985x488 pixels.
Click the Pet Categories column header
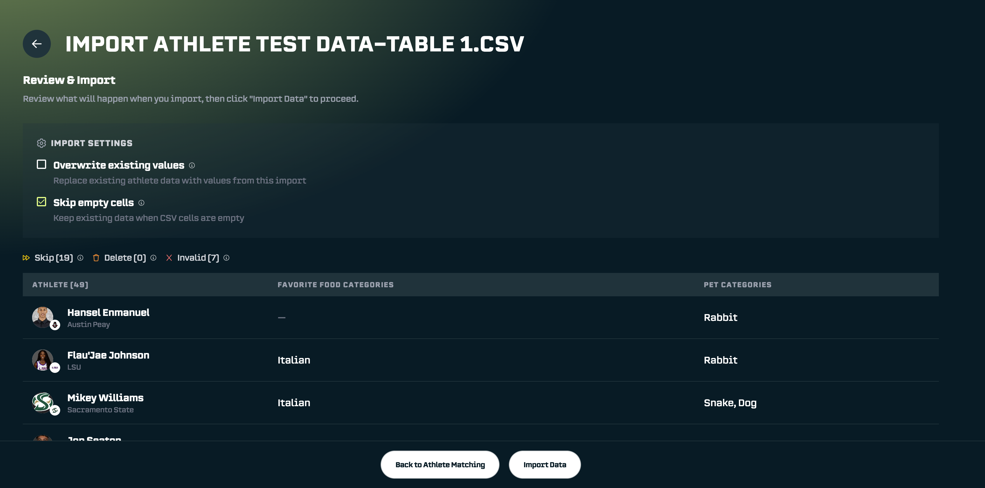point(737,285)
